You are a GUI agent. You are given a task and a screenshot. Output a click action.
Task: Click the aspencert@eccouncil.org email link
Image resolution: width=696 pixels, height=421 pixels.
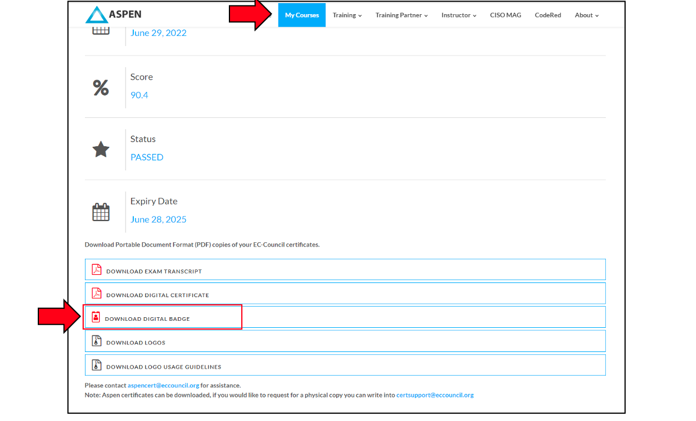pos(163,385)
